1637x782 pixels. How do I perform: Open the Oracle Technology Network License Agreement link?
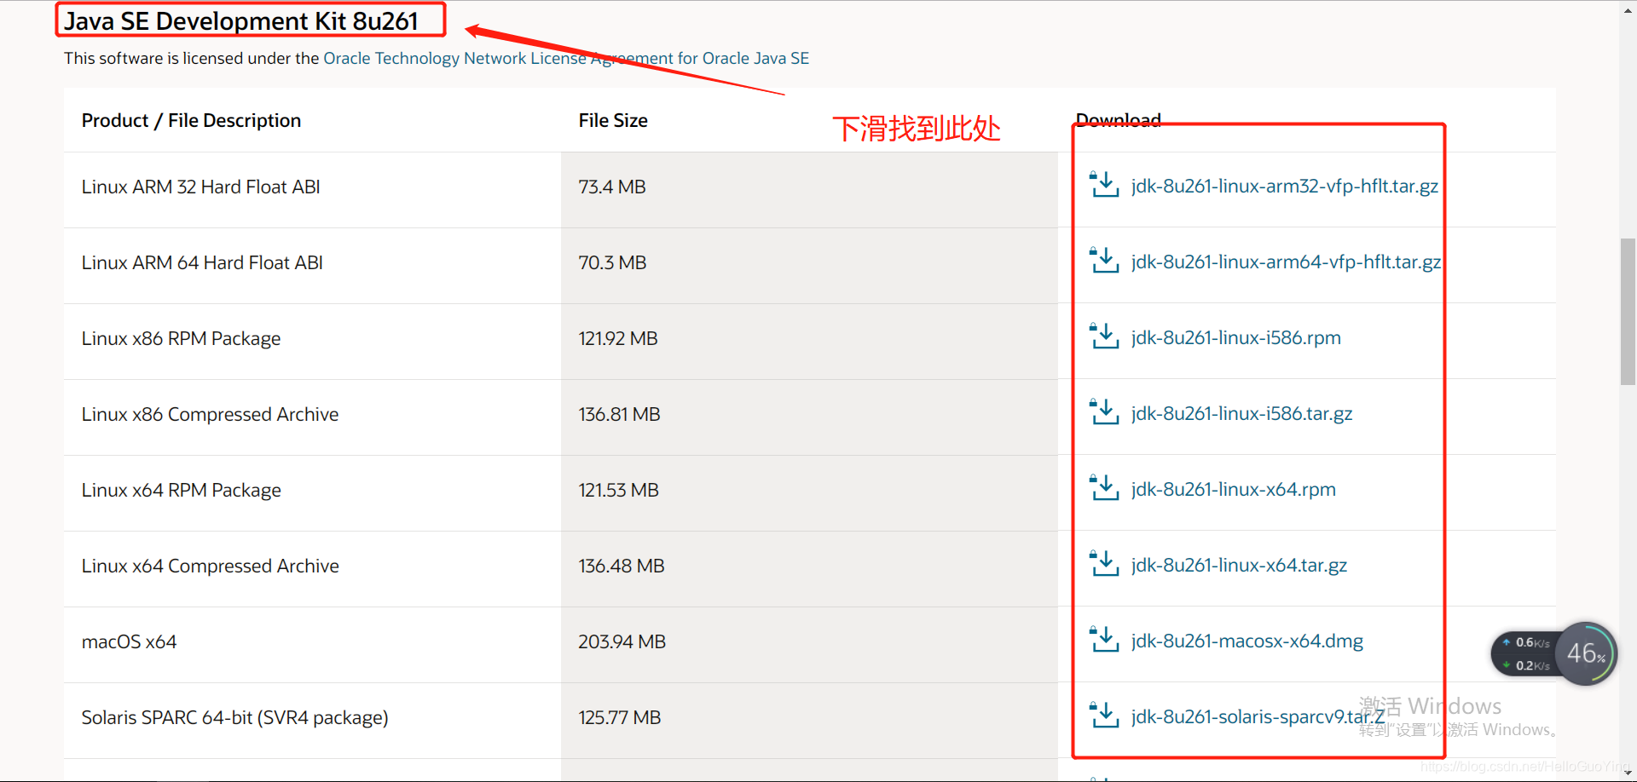pyautogui.click(x=566, y=58)
